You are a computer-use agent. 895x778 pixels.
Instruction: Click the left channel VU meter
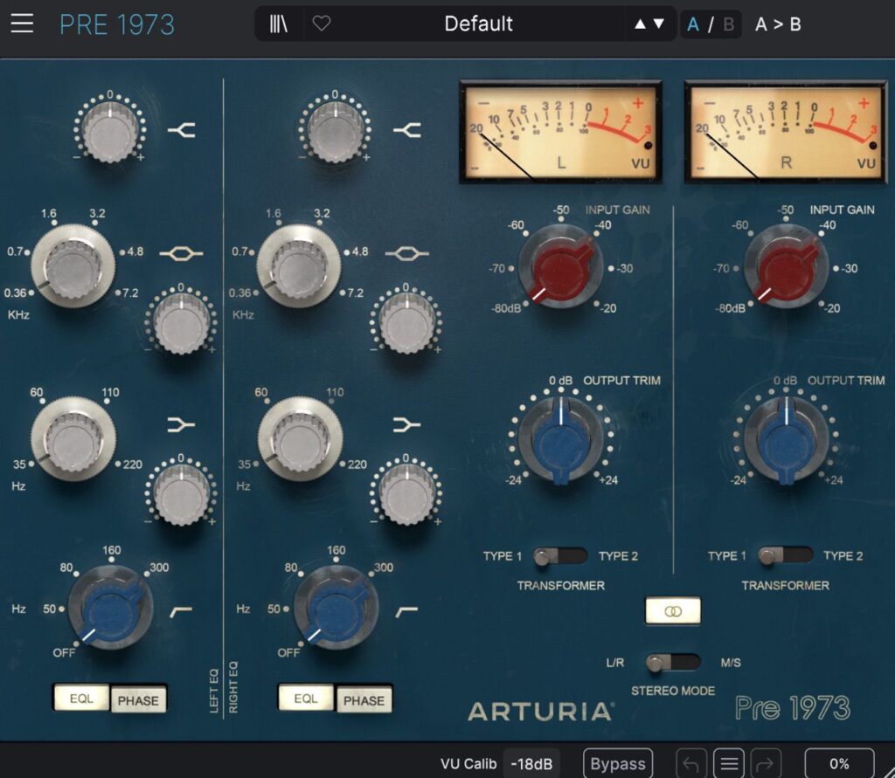[x=560, y=131]
